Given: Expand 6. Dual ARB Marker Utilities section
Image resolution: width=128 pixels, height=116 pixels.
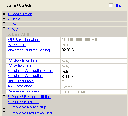Looking at the screenshot, I should click(4, 97).
